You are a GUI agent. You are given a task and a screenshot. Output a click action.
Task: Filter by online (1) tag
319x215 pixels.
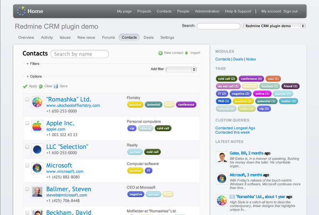click(x=262, y=94)
